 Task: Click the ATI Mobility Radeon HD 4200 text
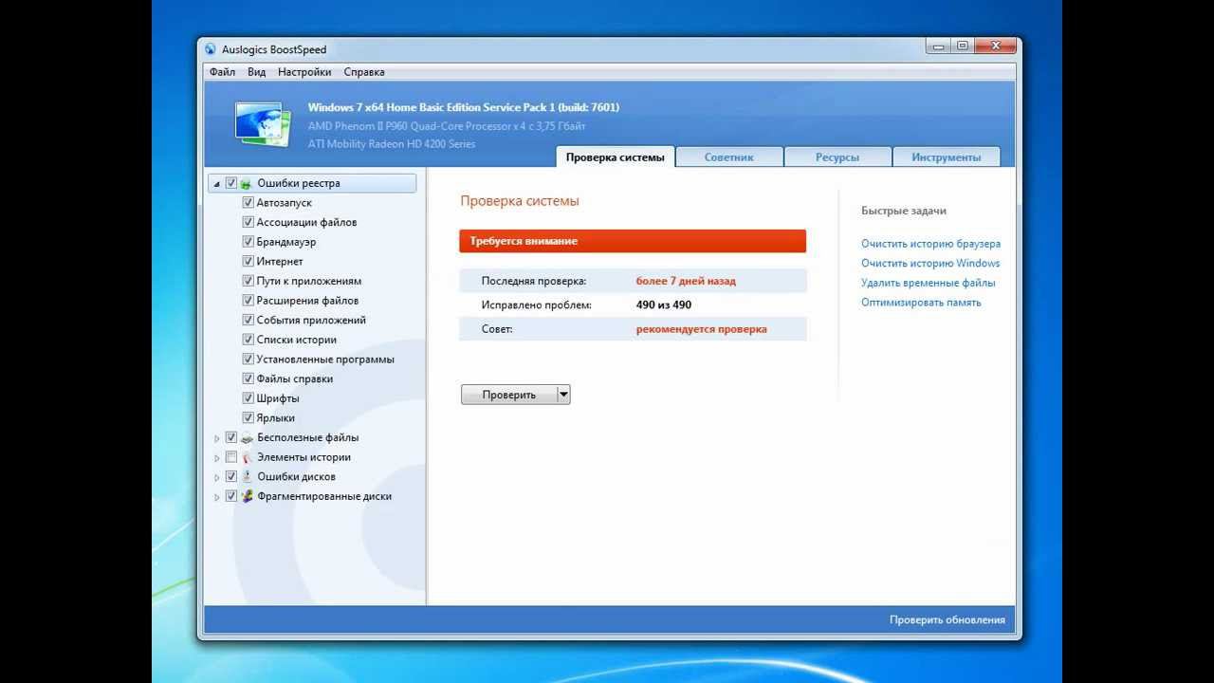[x=392, y=144]
